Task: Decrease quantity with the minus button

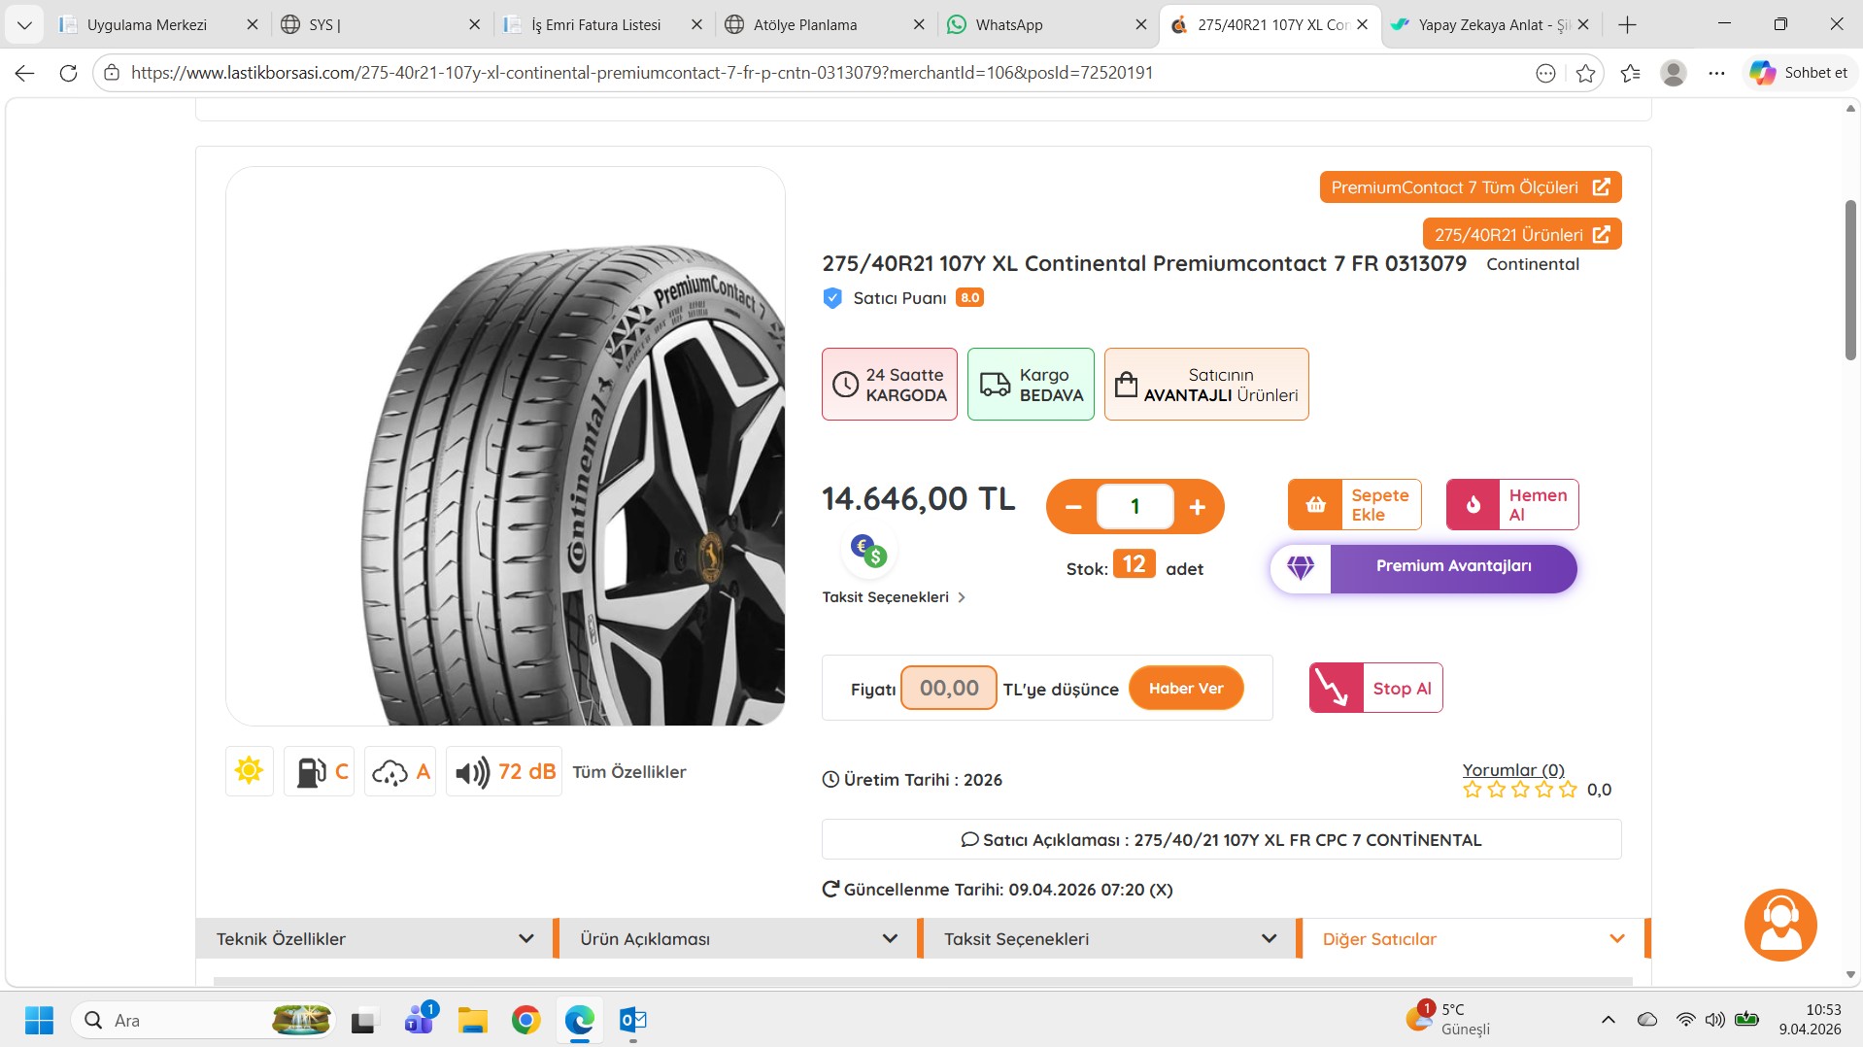Action: pos(1073,507)
